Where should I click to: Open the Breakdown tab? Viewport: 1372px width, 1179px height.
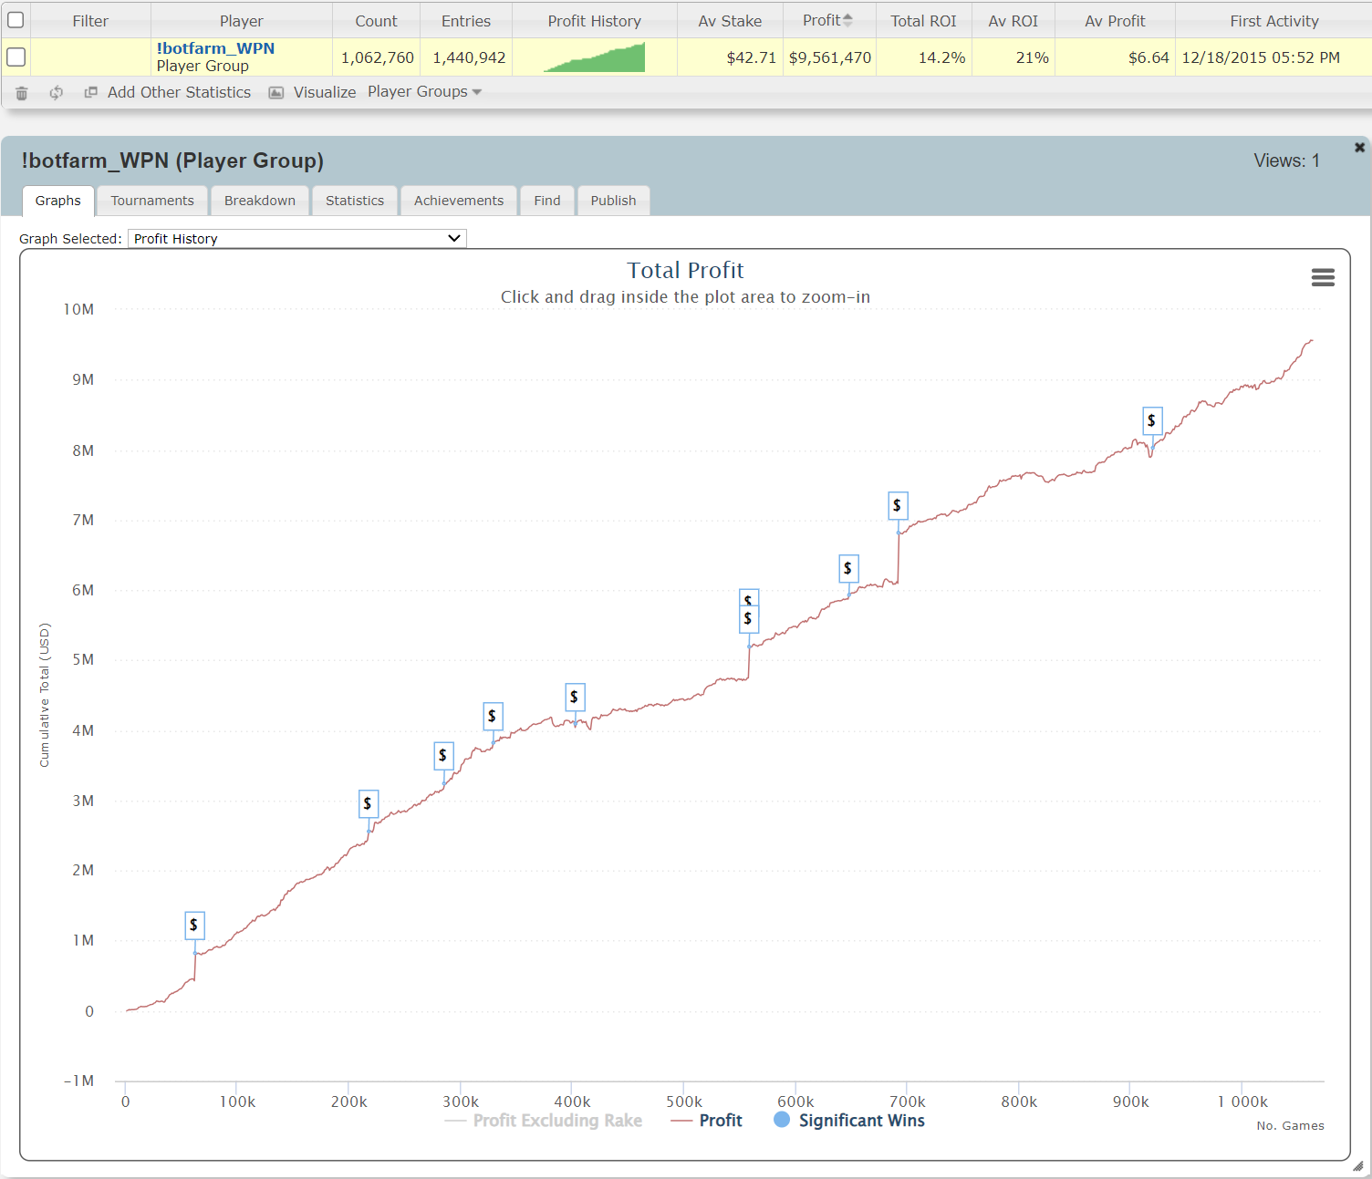point(260,201)
